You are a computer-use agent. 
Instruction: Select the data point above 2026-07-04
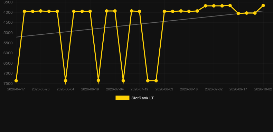pos(115,11)
